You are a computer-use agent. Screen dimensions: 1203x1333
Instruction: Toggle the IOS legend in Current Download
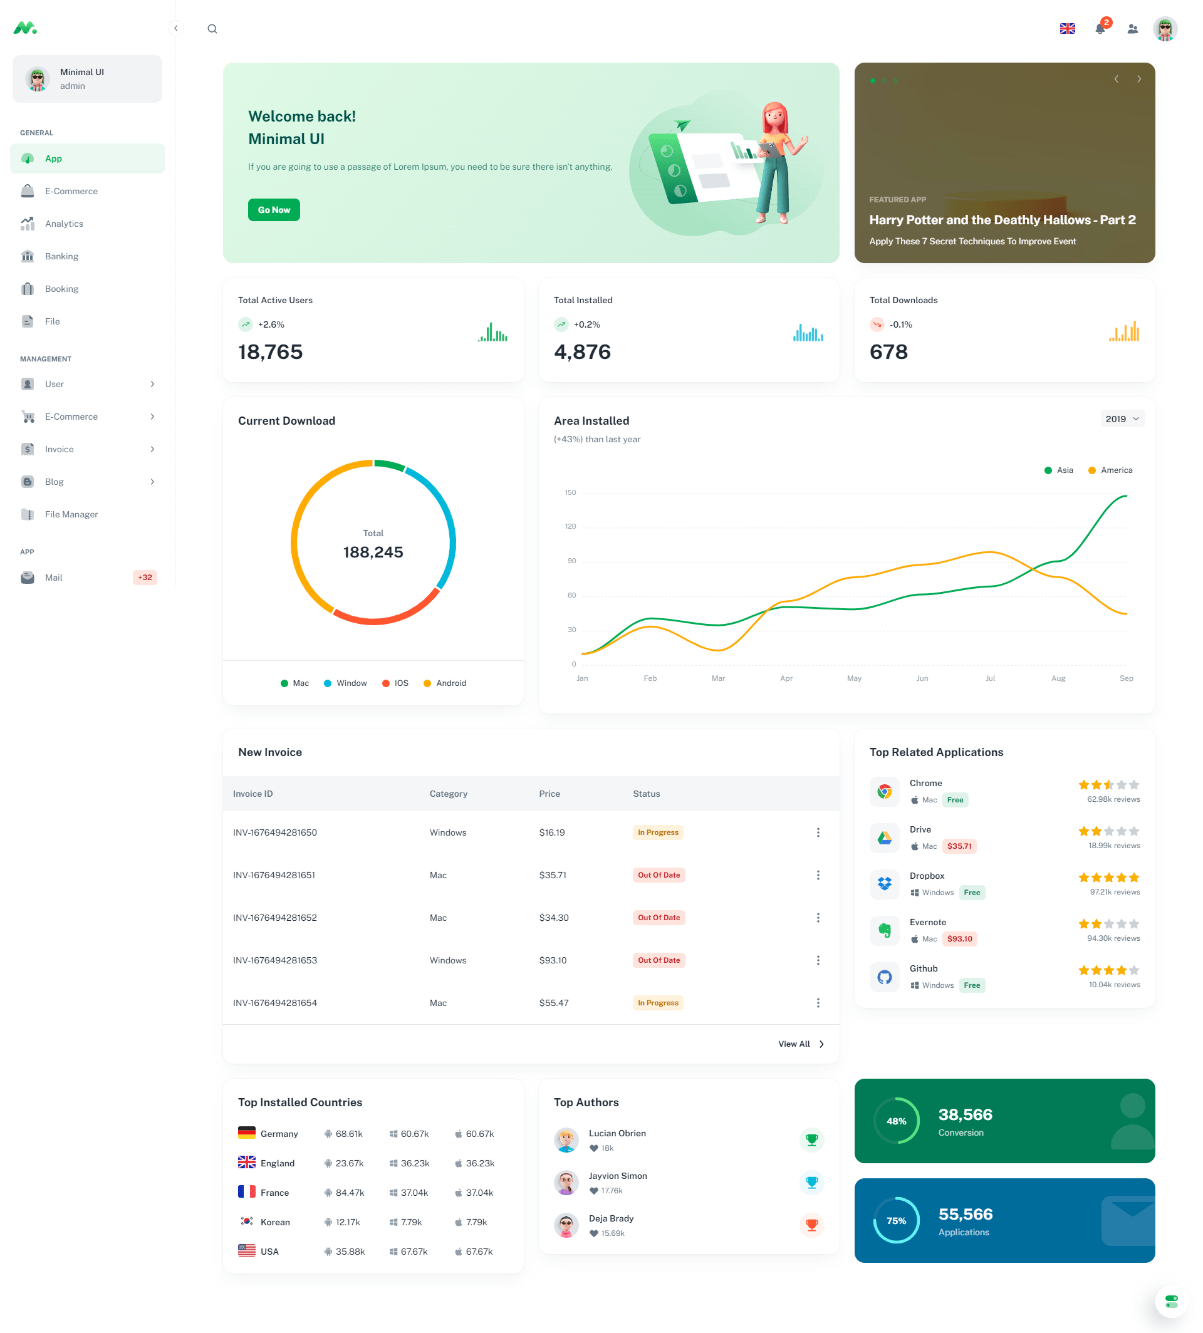click(395, 683)
